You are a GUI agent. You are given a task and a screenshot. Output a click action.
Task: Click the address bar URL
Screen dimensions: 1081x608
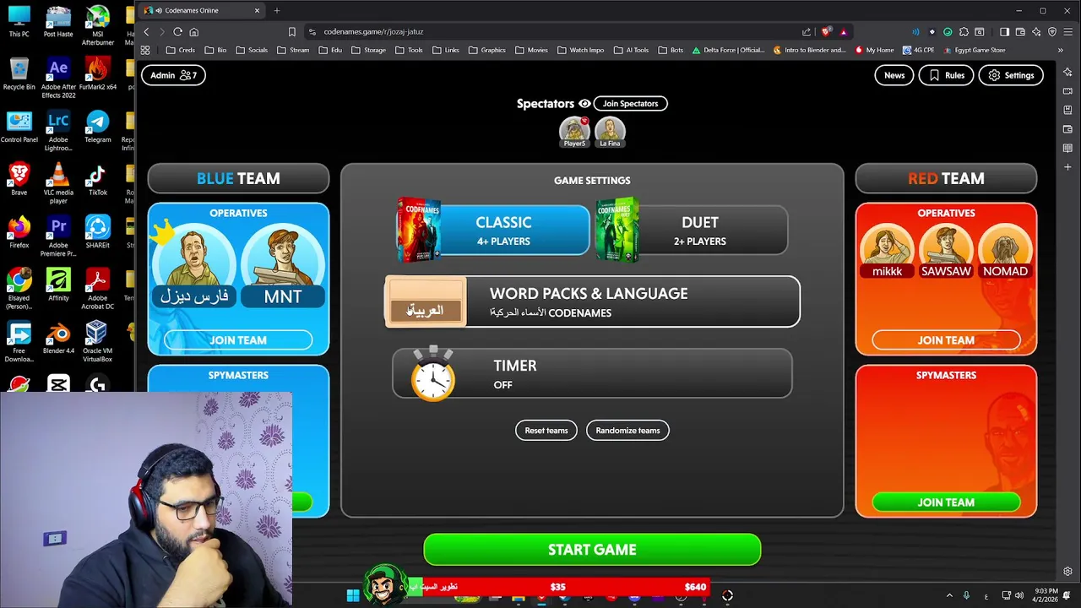(x=373, y=31)
